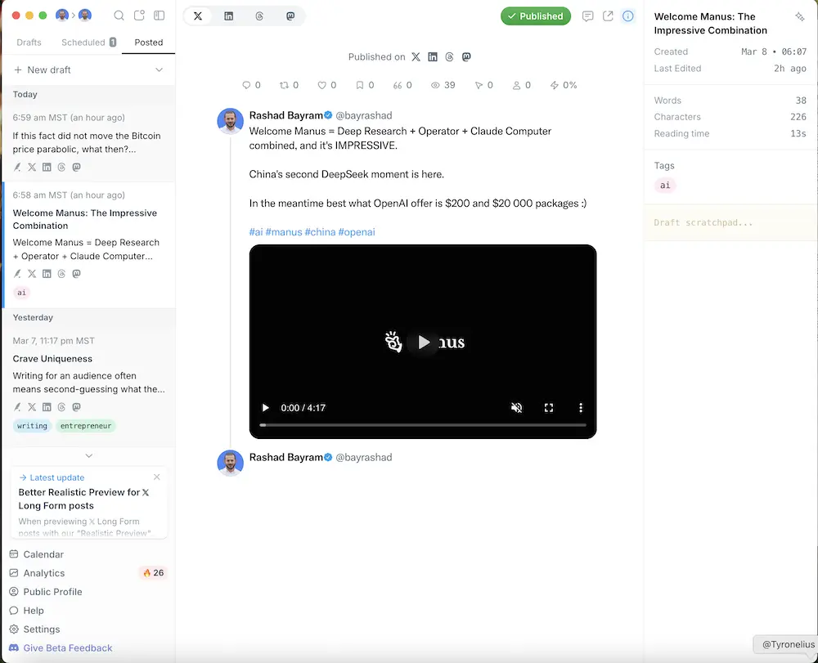The image size is (818, 663).
Task: Open the video more options menu
Action: coord(581,408)
